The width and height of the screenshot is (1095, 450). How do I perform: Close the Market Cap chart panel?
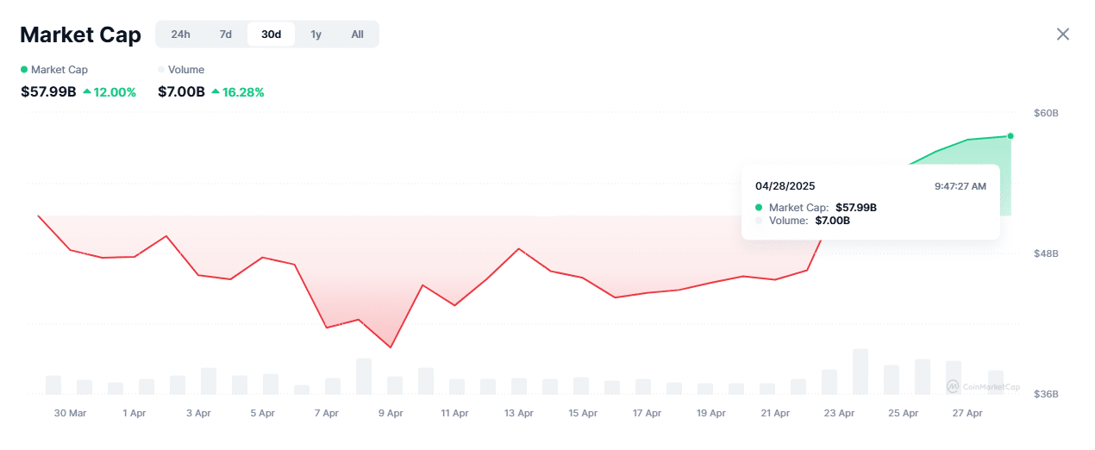[1063, 34]
